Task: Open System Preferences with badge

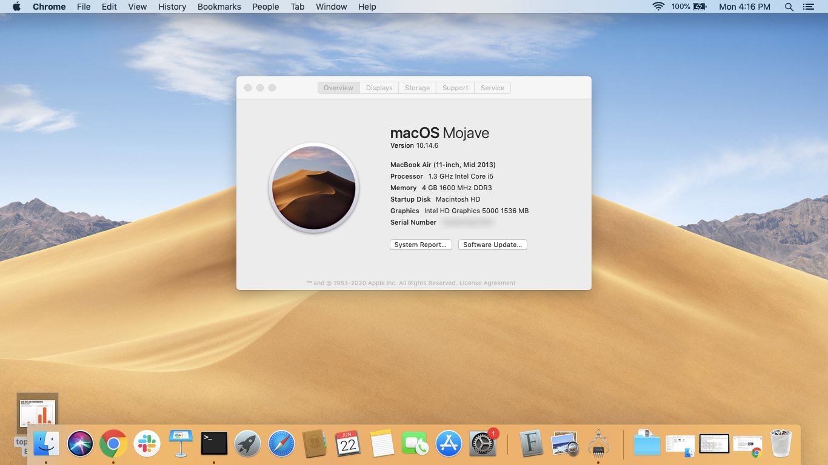Action: click(x=483, y=443)
